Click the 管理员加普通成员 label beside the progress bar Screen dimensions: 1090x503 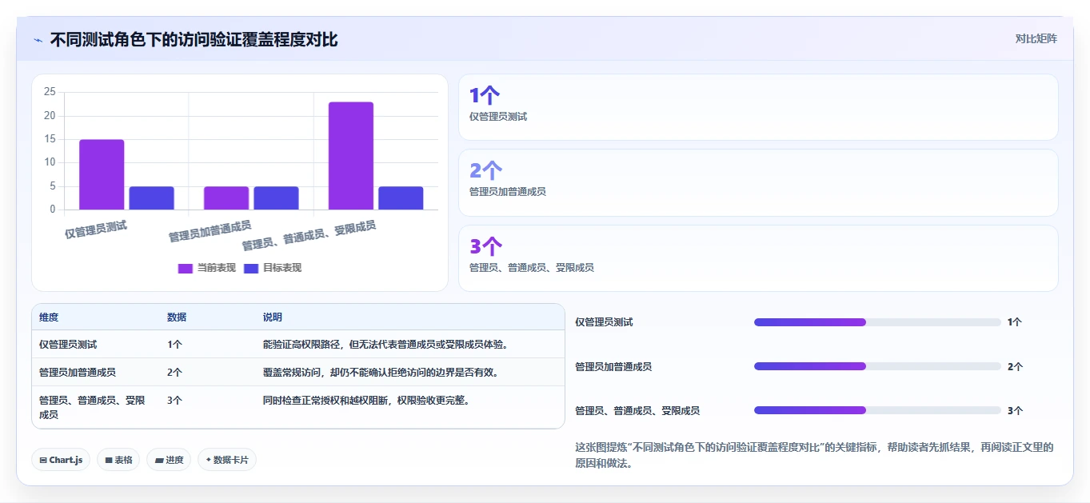pos(613,366)
